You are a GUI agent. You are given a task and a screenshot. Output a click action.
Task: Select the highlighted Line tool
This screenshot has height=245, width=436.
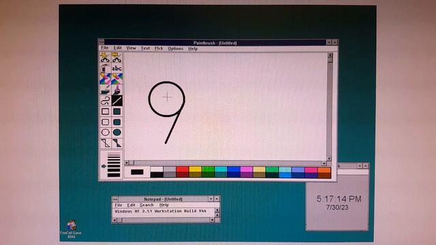click(x=116, y=101)
